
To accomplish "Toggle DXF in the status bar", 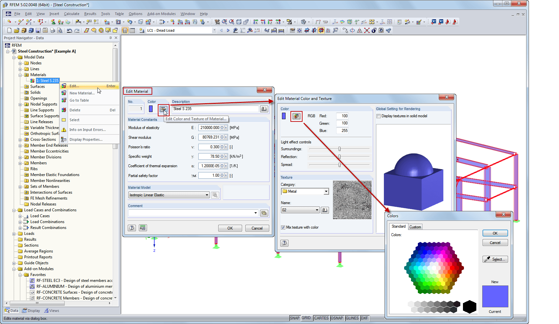I will point(364,318).
